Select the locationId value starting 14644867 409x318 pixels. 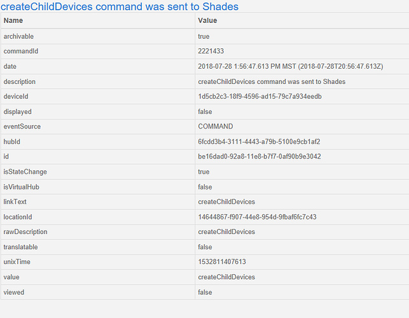(258, 217)
